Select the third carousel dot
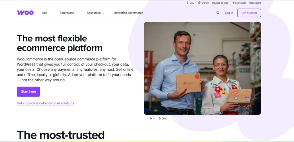Screen dimensions: 294x142 point(154,118)
